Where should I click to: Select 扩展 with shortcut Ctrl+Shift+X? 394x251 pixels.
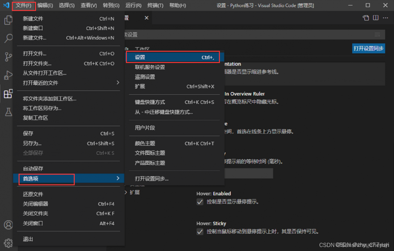(x=175, y=86)
